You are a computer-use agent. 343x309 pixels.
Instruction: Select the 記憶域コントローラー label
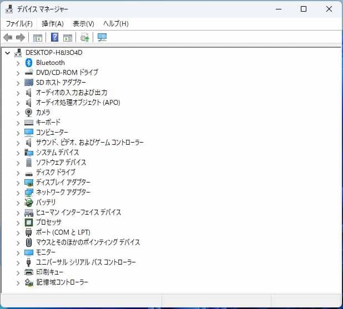click(x=62, y=282)
